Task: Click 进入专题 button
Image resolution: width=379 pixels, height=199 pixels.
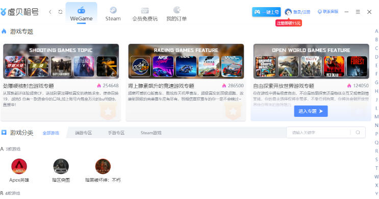Action: coord(311,111)
